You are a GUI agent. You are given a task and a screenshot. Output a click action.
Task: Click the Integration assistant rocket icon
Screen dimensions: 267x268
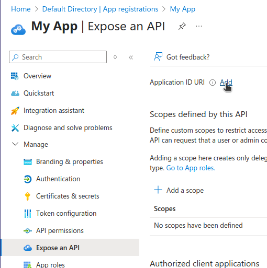point(15,111)
